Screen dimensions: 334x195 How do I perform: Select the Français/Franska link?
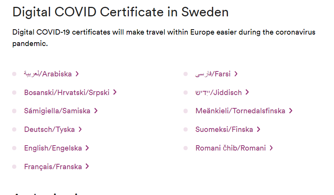[53, 167]
